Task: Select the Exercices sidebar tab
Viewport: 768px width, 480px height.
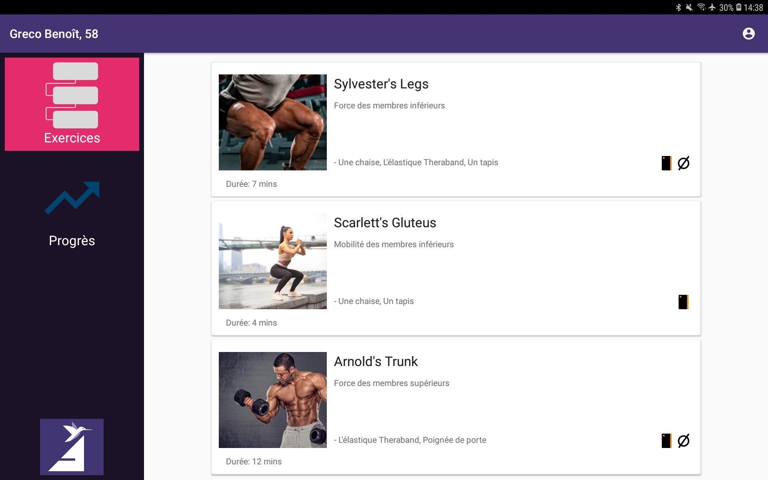Action: [72, 104]
